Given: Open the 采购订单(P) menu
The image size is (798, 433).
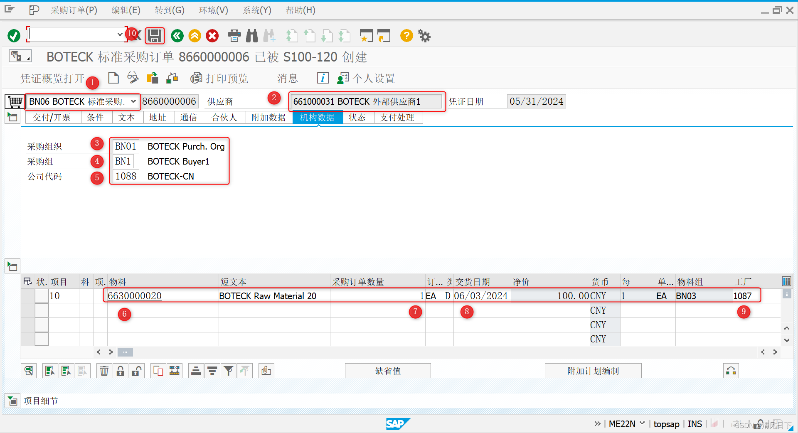Looking at the screenshot, I should pyautogui.click(x=74, y=10).
